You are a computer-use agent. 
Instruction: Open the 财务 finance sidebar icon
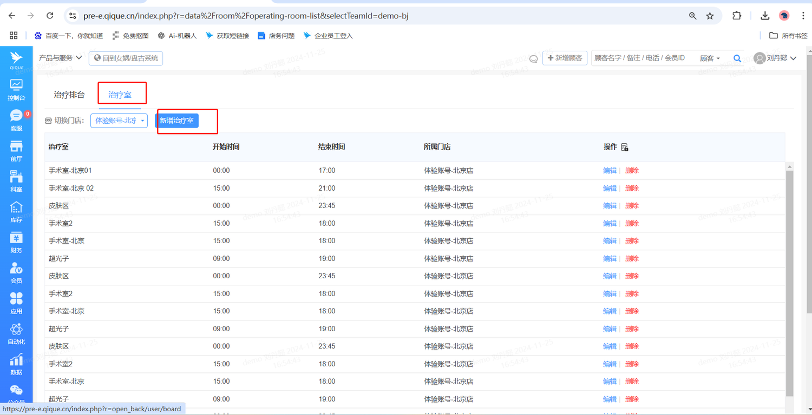pos(16,242)
